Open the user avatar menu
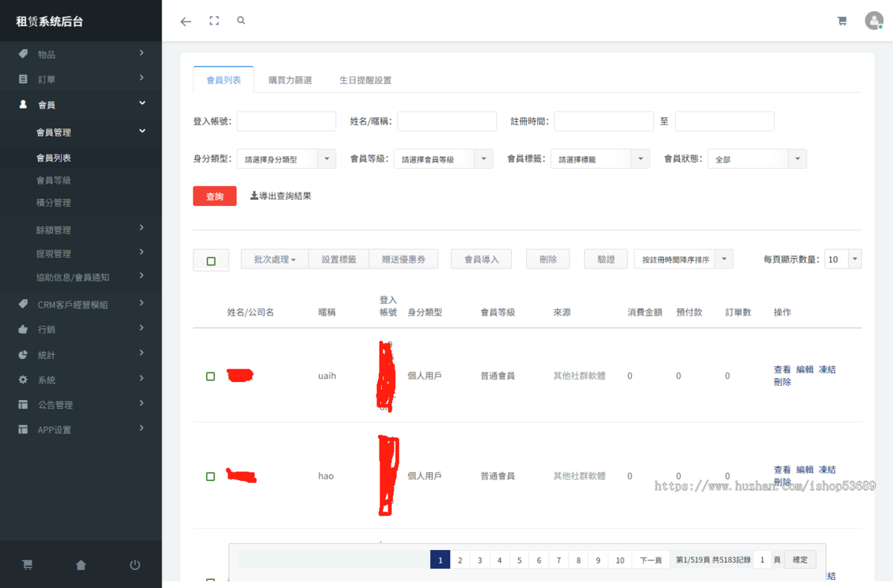This screenshot has width=893, height=588. click(x=874, y=21)
